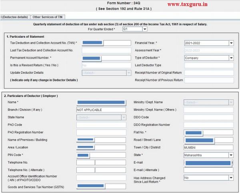Click Receipt Number of Previous Return field
This screenshot has width=240, height=194.
(209, 80)
